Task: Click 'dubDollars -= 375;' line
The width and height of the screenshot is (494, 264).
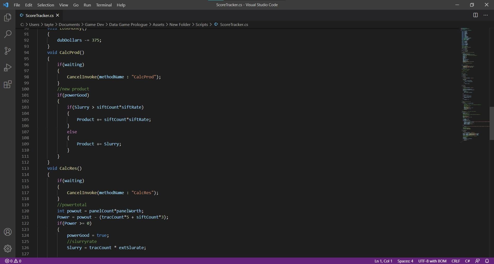Action: (79, 40)
